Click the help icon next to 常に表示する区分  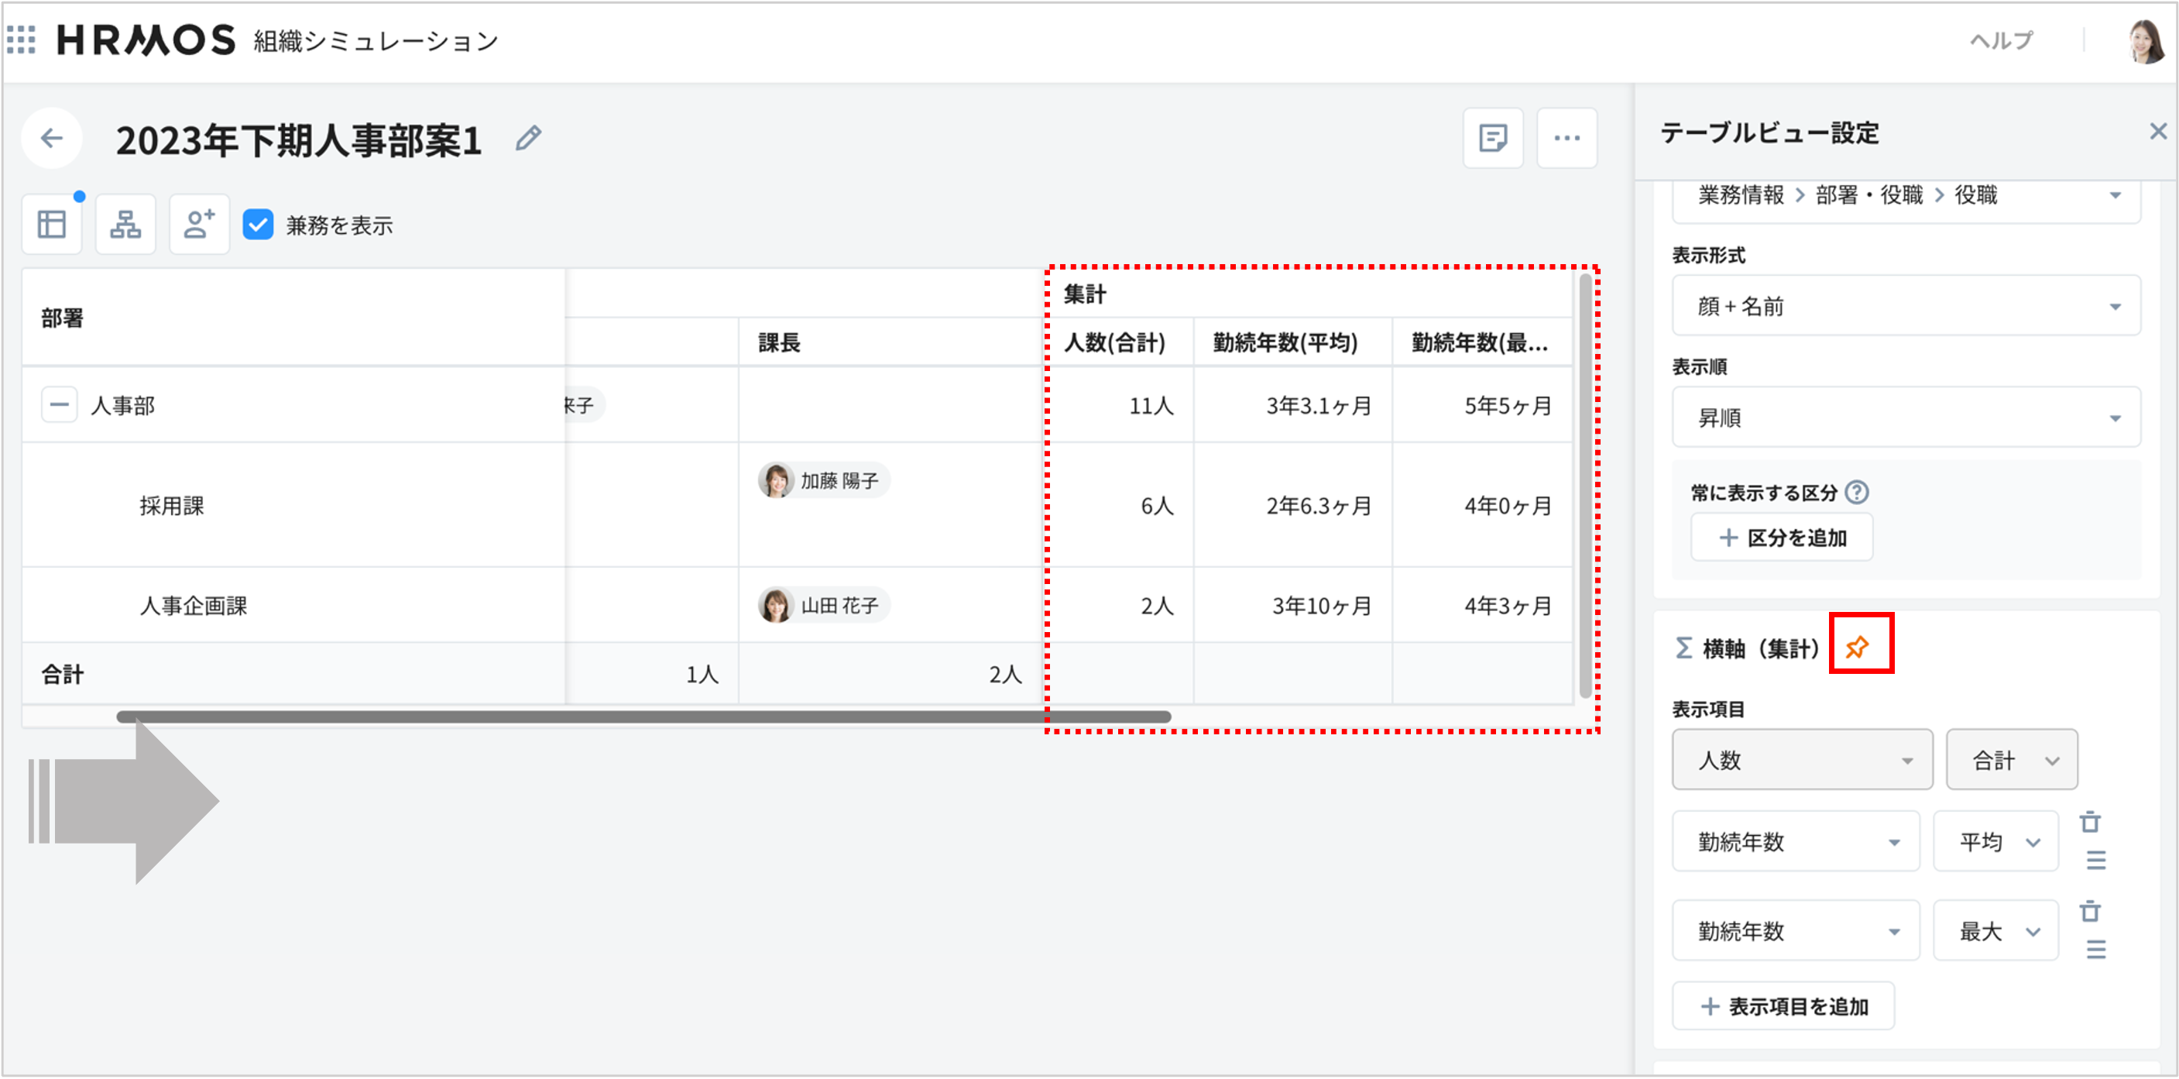pyautogui.click(x=1857, y=492)
